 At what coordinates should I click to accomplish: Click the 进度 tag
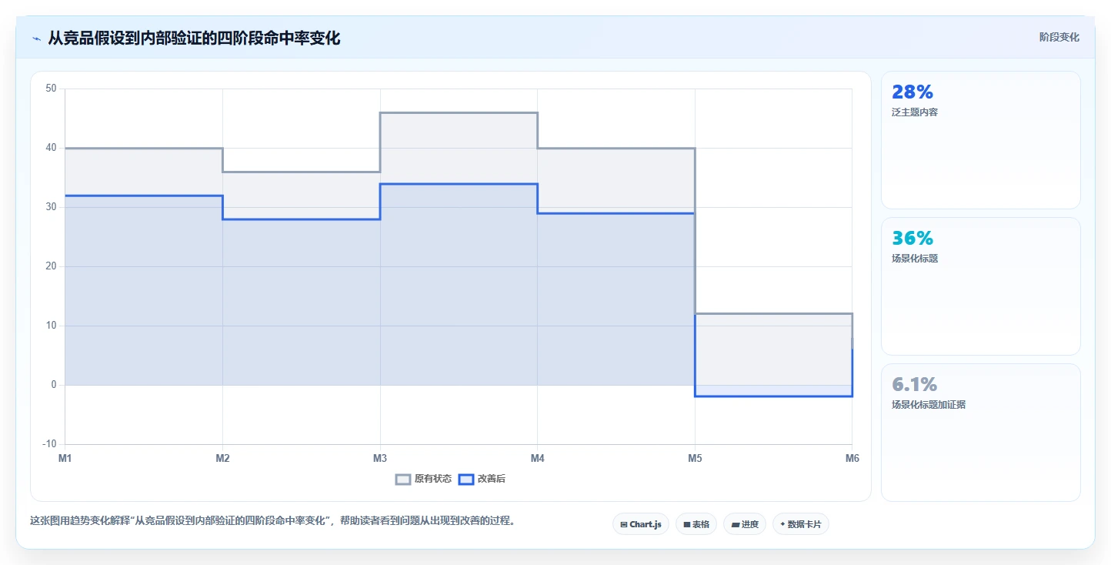click(745, 524)
